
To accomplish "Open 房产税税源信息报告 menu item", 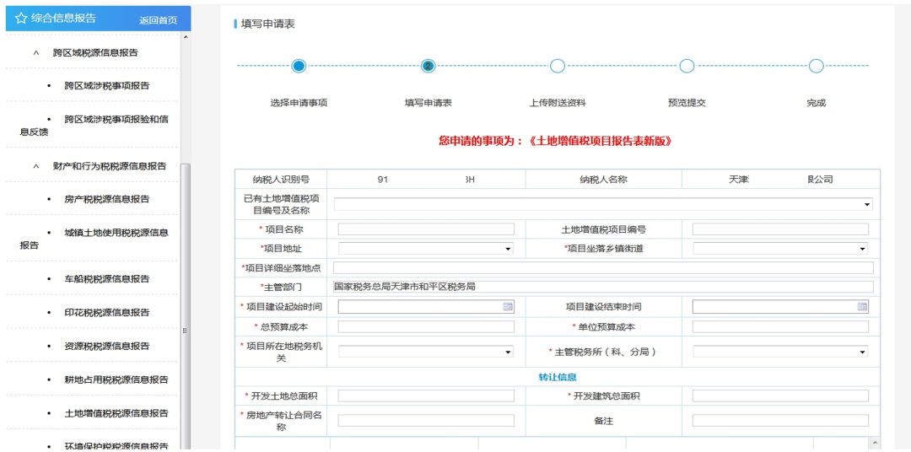I will pos(107,199).
